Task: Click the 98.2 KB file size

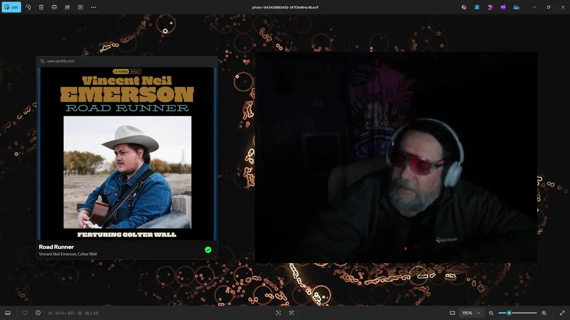Action: pyautogui.click(x=91, y=313)
